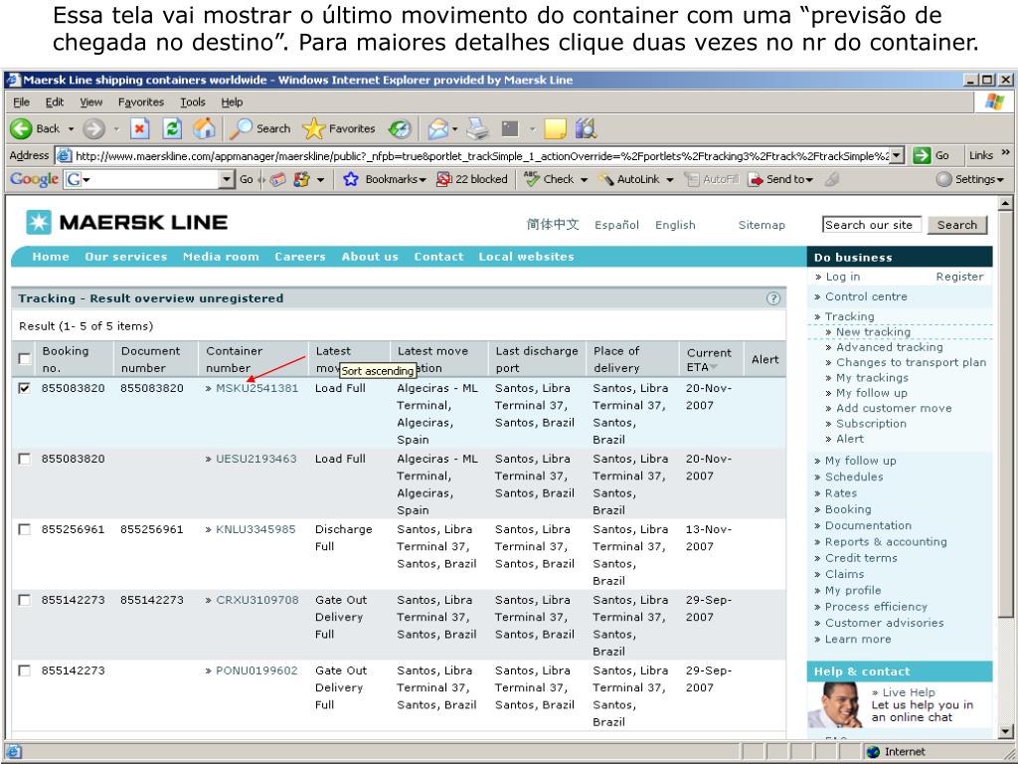Click container link MSKU2541381
The image size is (1018, 764).
(257, 388)
